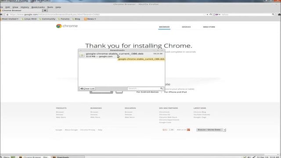Click the '32.8 MB — google.com' download details

tap(99, 57)
